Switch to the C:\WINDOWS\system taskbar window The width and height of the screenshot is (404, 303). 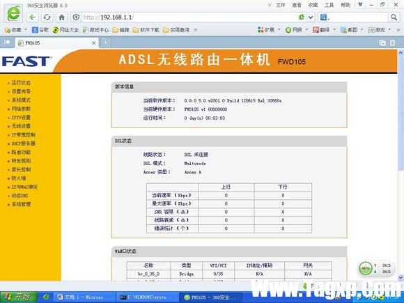tap(147, 297)
